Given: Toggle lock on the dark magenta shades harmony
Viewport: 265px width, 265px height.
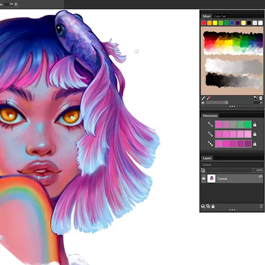Looking at the screenshot, I should click(x=254, y=144).
